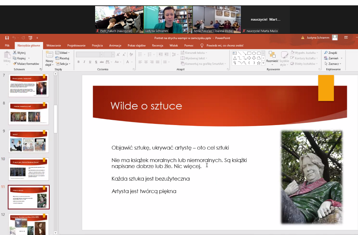Screen dimensions: 358x235
Task: Click the Nowy slajd icon
Action: [49, 54]
